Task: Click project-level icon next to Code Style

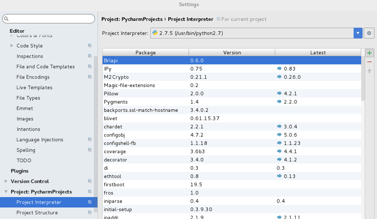Action: 90,46
